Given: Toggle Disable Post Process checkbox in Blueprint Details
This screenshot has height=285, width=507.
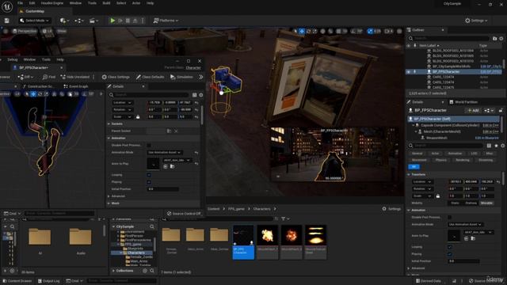Looking at the screenshot, I should [x=149, y=145].
